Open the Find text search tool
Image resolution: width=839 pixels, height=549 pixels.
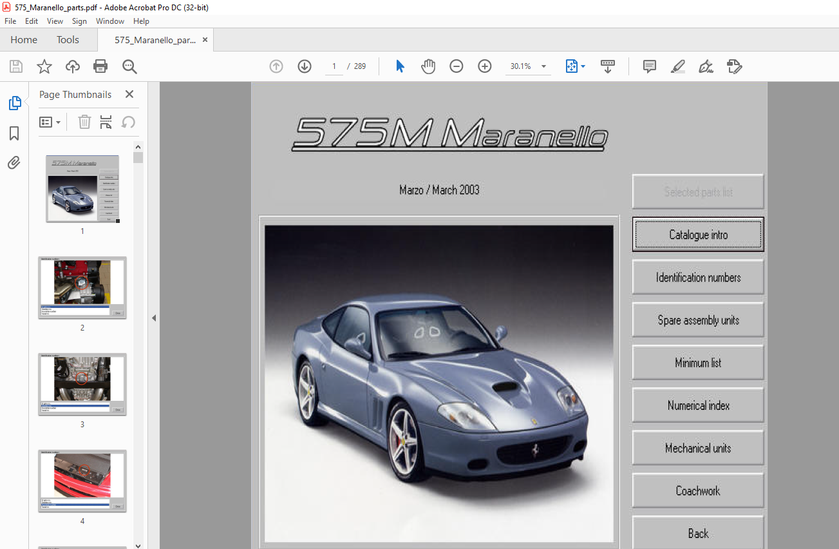click(129, 66)
